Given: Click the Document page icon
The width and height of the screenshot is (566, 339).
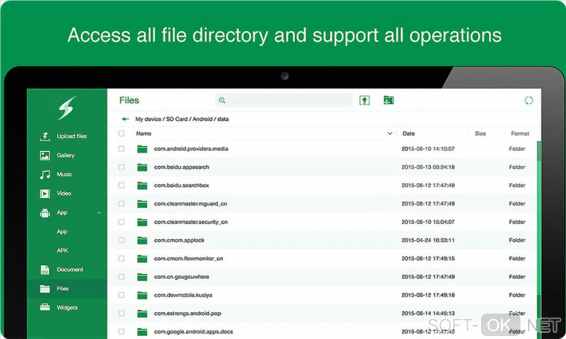Looking at the screenshot, I should 45,269.
